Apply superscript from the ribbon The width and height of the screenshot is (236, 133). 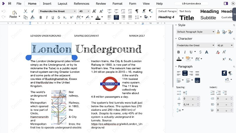coord(72,17)
